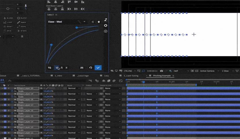Open the timeline Graph Editor

point(121,81)
